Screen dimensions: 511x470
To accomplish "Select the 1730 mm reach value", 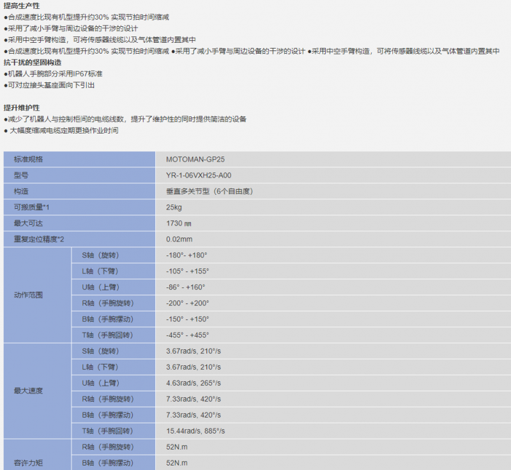I will 179,223.
